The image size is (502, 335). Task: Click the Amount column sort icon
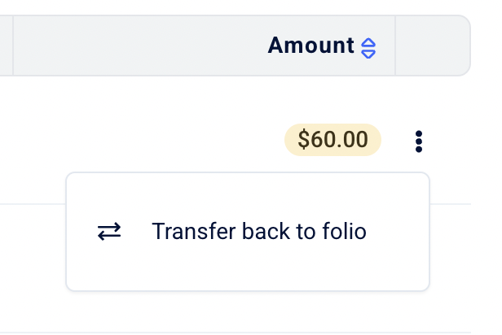click(368, 47)
